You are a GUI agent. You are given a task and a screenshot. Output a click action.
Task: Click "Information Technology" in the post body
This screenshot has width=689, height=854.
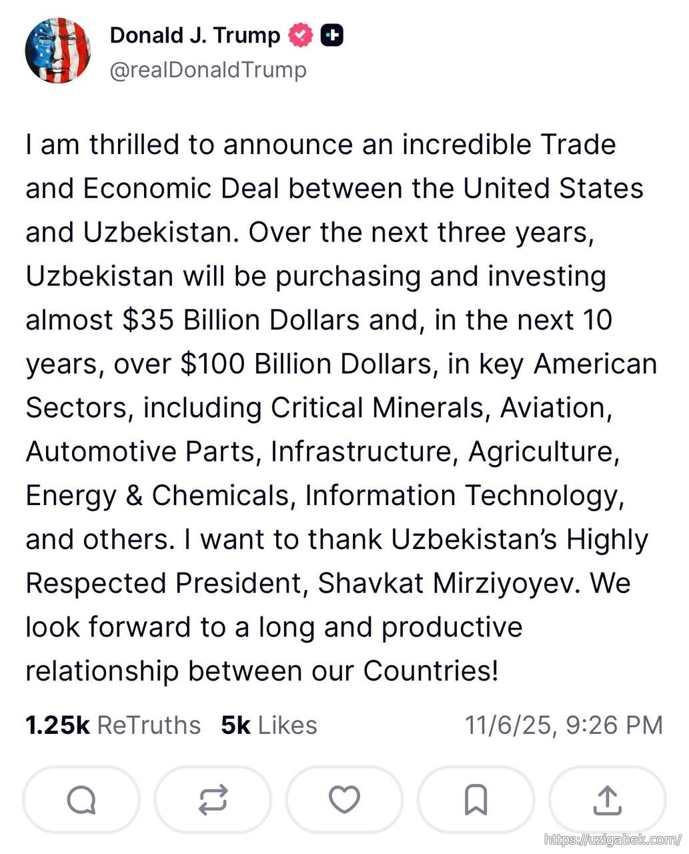tap(464, 496)
